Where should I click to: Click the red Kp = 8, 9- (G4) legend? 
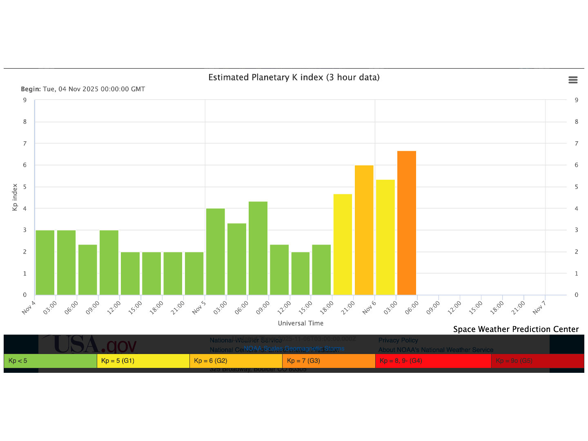coord(433,361)
